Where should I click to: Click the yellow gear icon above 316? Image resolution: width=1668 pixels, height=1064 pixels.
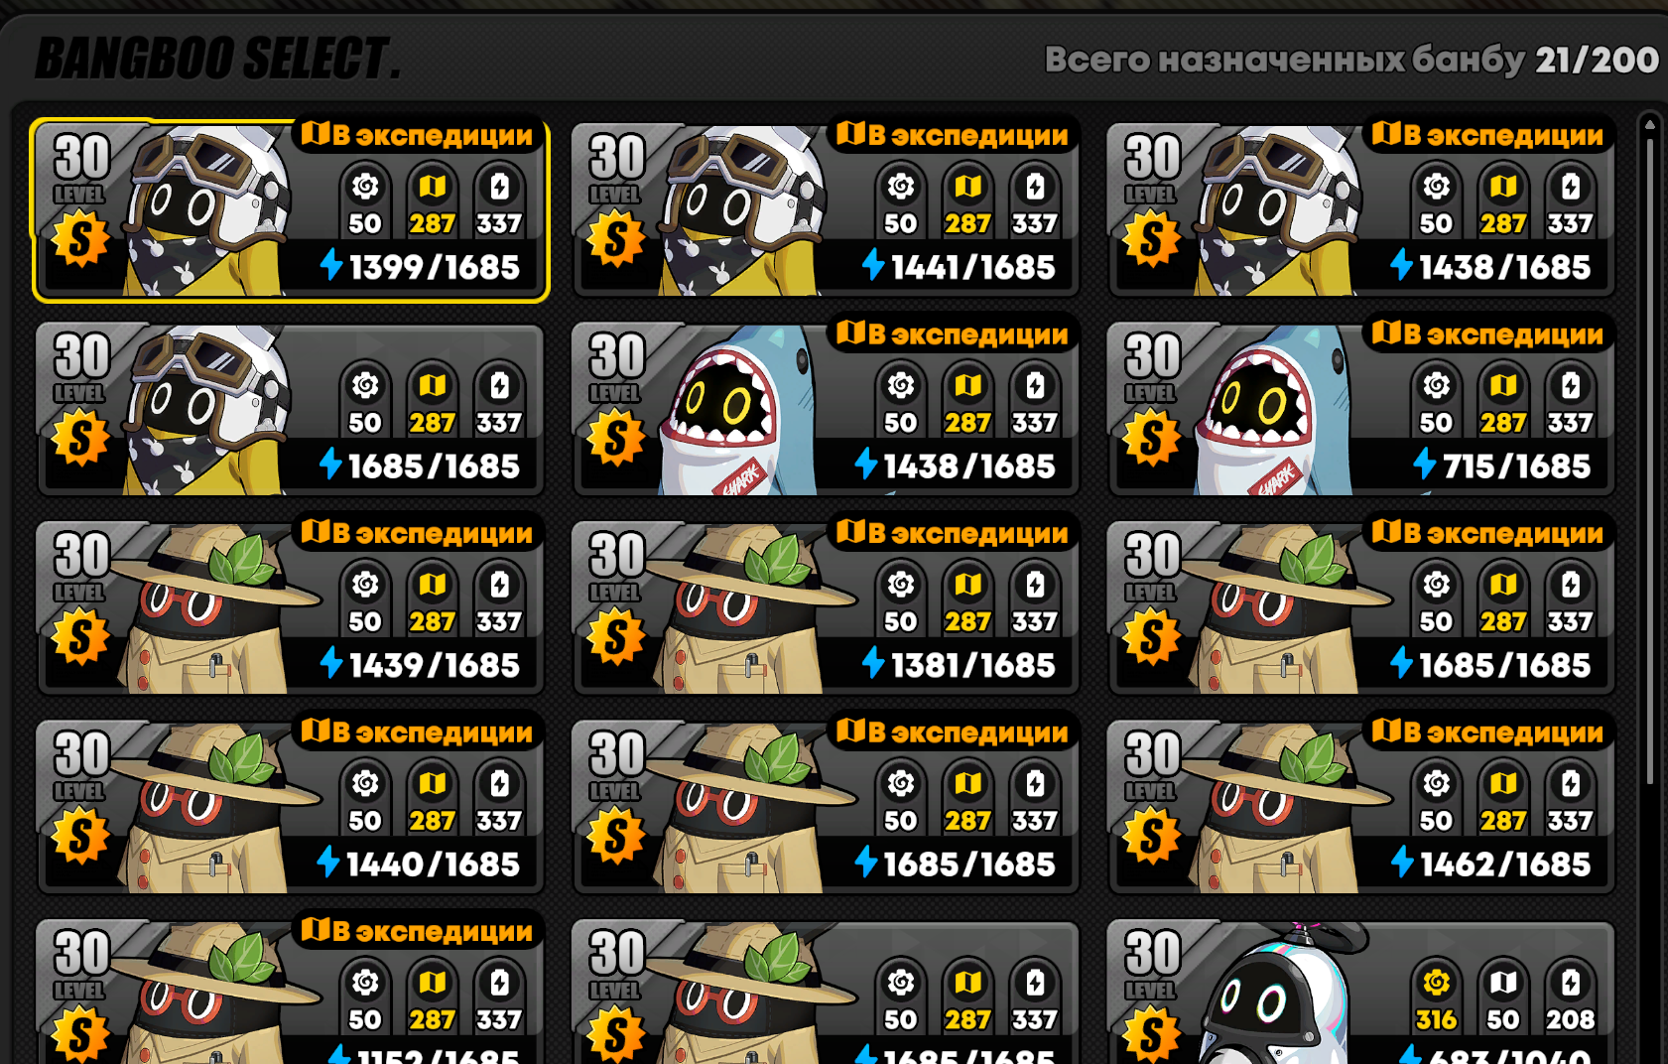(1436, 983)
